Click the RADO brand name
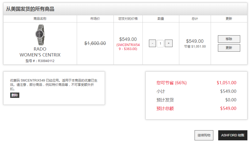This screenshot has height=142, width=252. coord(40,49)
